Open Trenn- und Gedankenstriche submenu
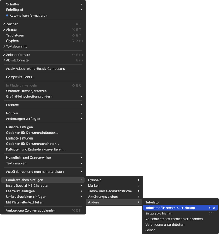The height and width of the screenshot is (234, 219). click(114, 191)
